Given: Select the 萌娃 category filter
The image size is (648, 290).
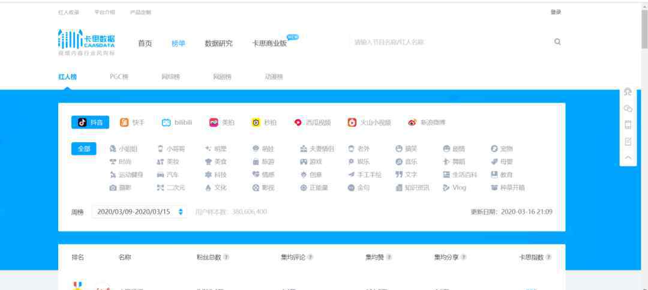Looking at the screenshot, I should click(263, 149).
